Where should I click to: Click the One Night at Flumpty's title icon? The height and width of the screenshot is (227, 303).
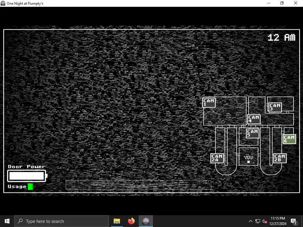click(3, 3)
